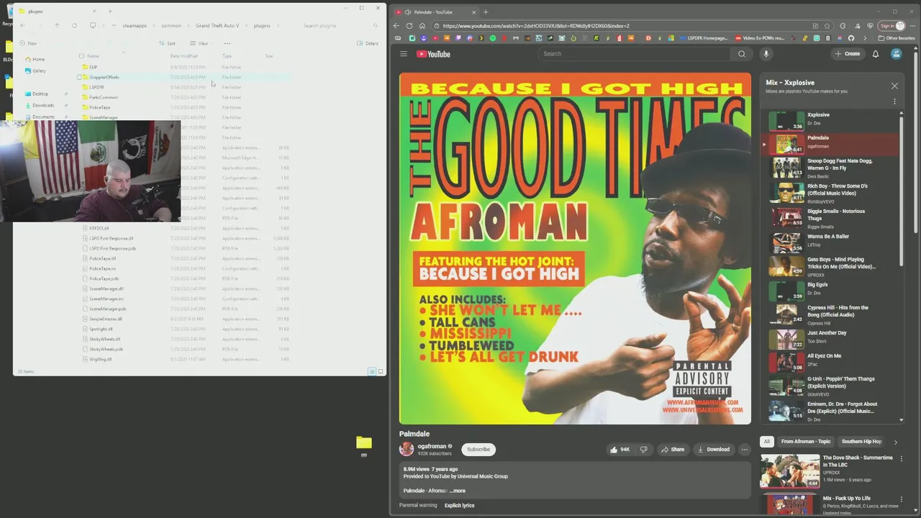The image size is (921, 518).
Task: Add this page to browser favorites star
Action: [x=827, y=26]
